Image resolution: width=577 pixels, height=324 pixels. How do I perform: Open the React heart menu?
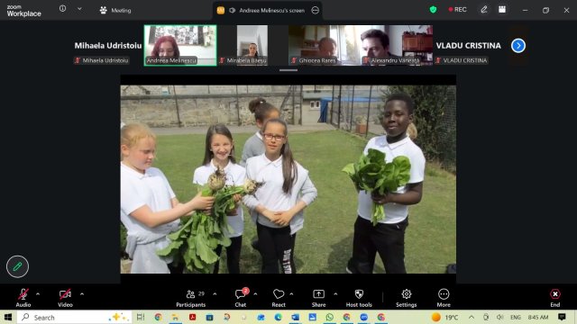tap(279, 298)
